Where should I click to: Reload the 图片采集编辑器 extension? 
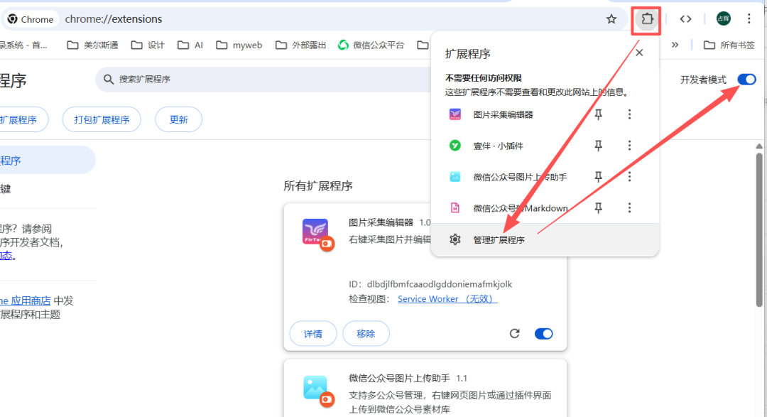tap(515, 333)
